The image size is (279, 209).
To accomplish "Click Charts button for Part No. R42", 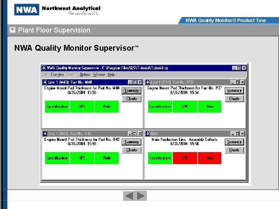I will coord(131,150).
